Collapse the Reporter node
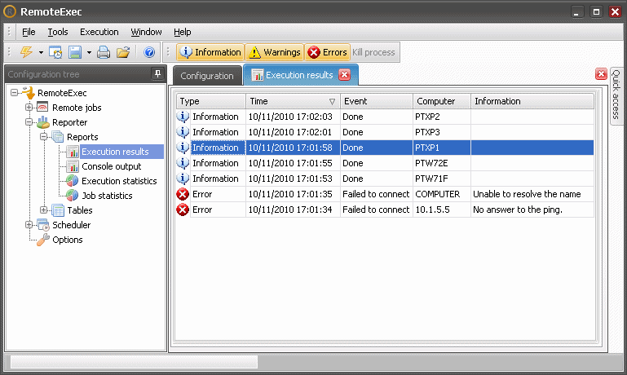The image size is (627, 375). pyautogui.click(x=29, y=122)
